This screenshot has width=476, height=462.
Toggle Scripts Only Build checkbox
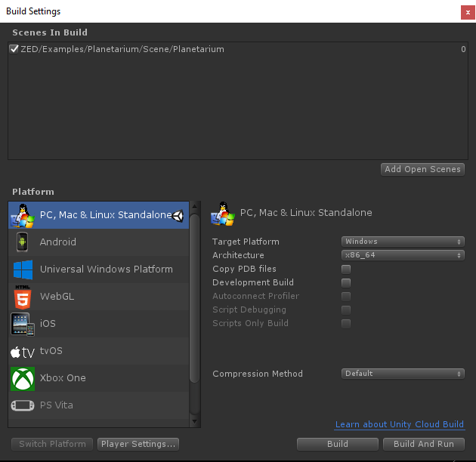click(x=346, y=324)
